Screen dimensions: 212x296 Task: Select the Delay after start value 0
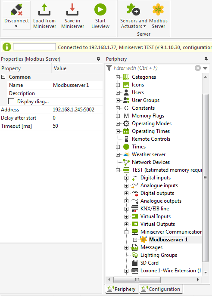[54, 118]
